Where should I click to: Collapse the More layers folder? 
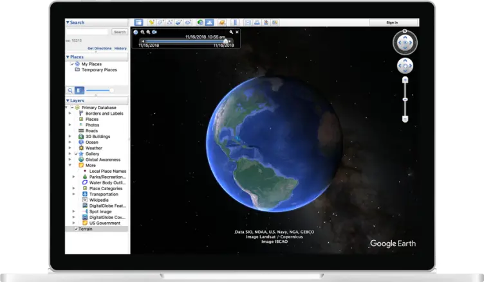(70, 165)
